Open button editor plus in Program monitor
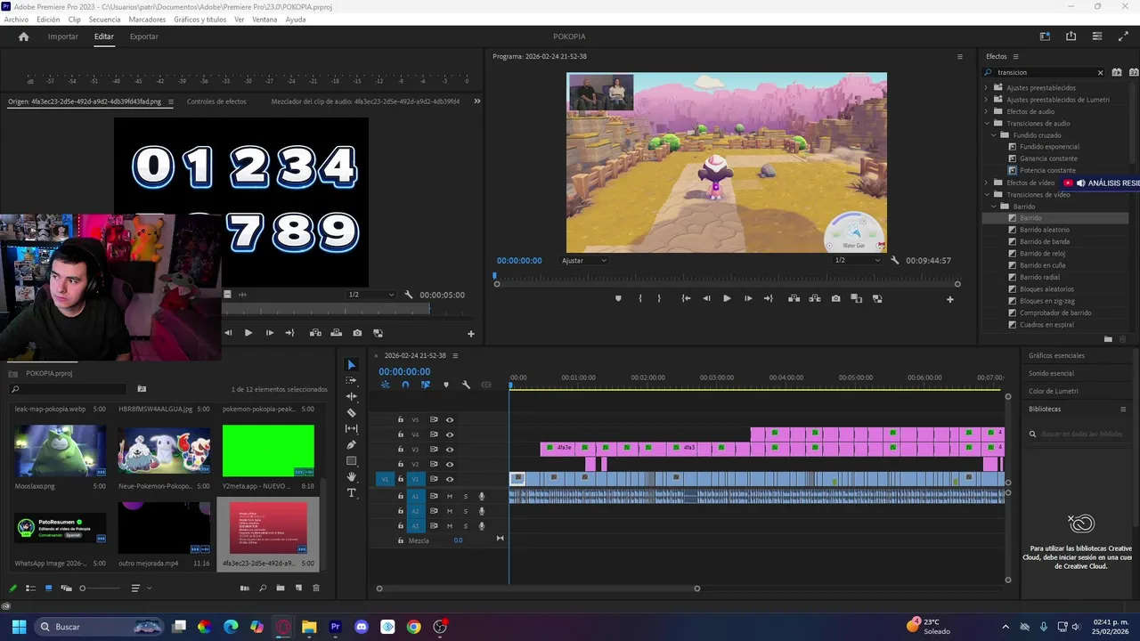 tap(949, 299)
